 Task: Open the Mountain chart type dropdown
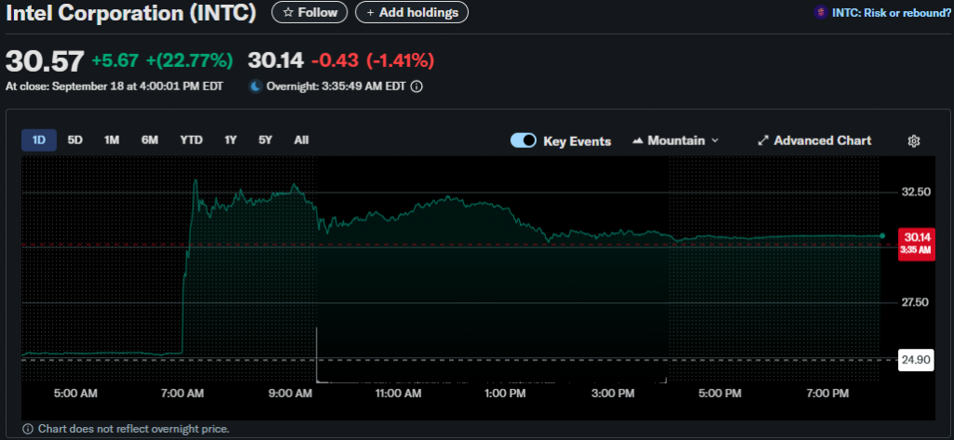coord(675,140)
